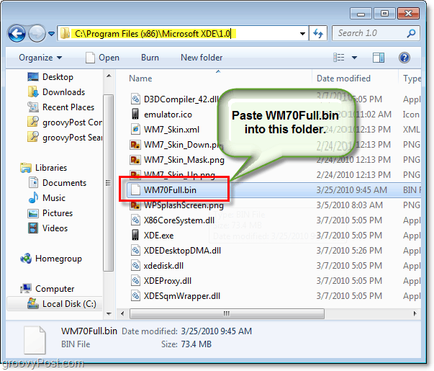Select the XDEProxy.dll file icon
The height and width of the screenshot is (371, 434).
pos(135,281)
